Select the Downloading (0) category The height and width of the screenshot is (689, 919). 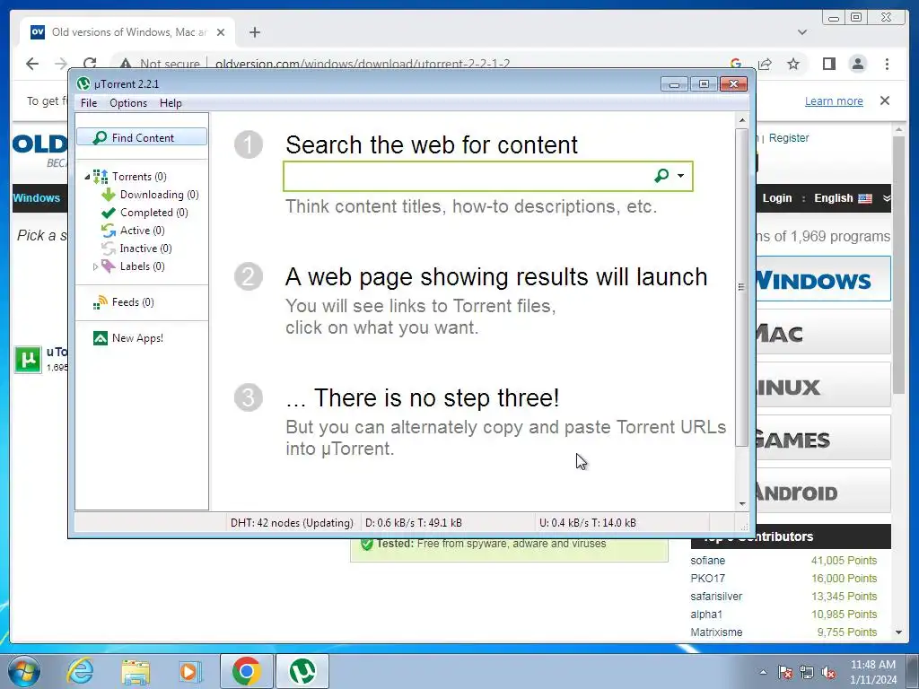click(159, 195)
